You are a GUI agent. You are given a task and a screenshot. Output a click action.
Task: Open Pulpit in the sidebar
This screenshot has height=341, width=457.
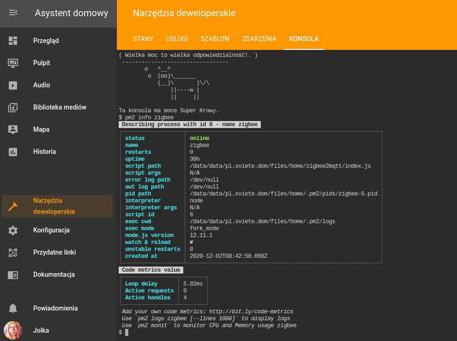tap(57, 63)
